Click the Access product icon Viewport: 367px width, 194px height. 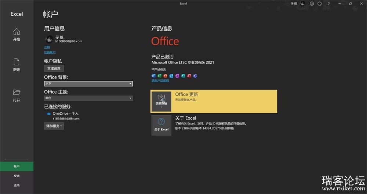tap(189, 76)
